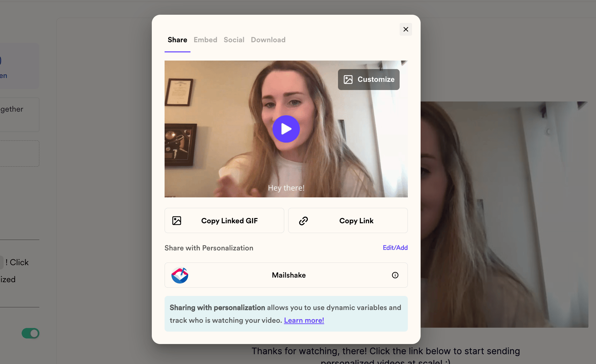Click the 'Hey there!' caption on video

[286, 188]
